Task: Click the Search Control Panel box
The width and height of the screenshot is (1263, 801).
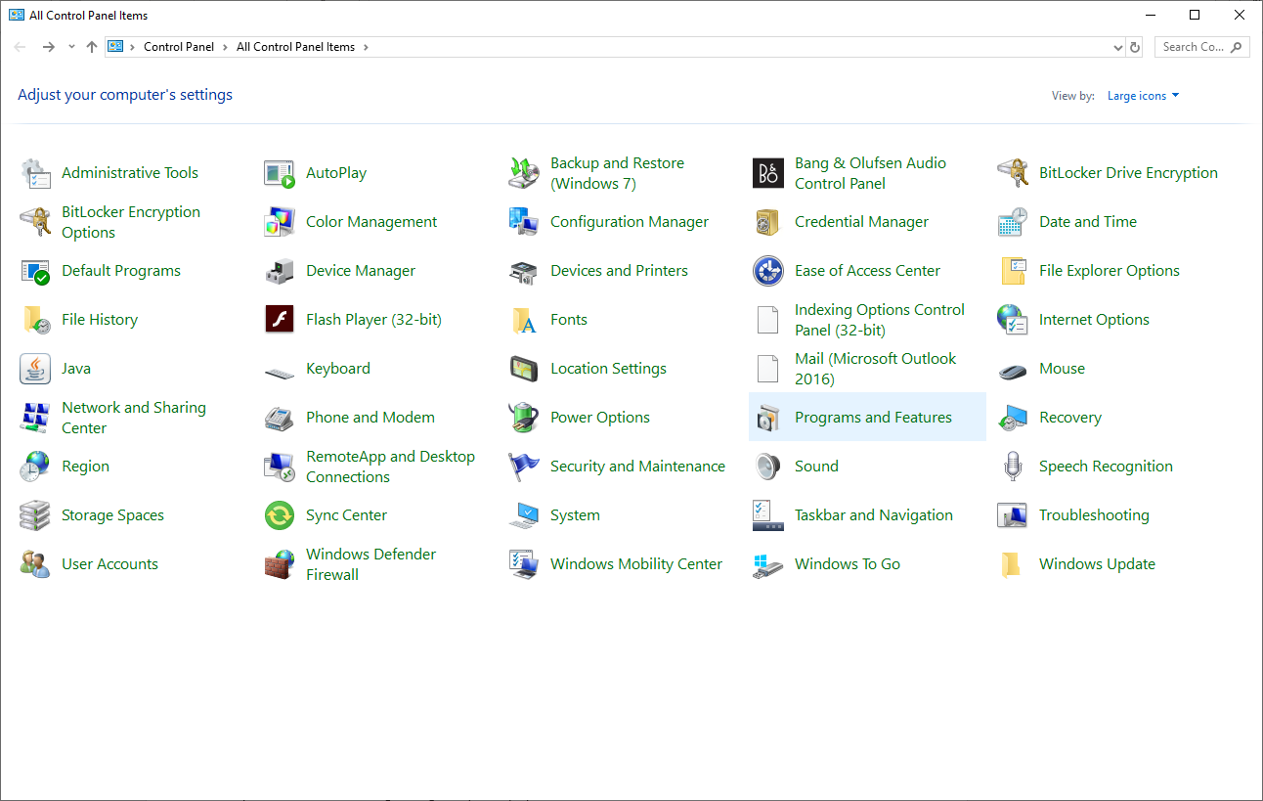Action: point(1201,47)
